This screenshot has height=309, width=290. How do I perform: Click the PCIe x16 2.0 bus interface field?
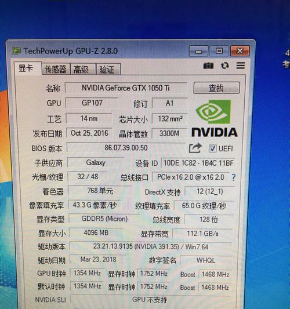click(x=190, y=177)
